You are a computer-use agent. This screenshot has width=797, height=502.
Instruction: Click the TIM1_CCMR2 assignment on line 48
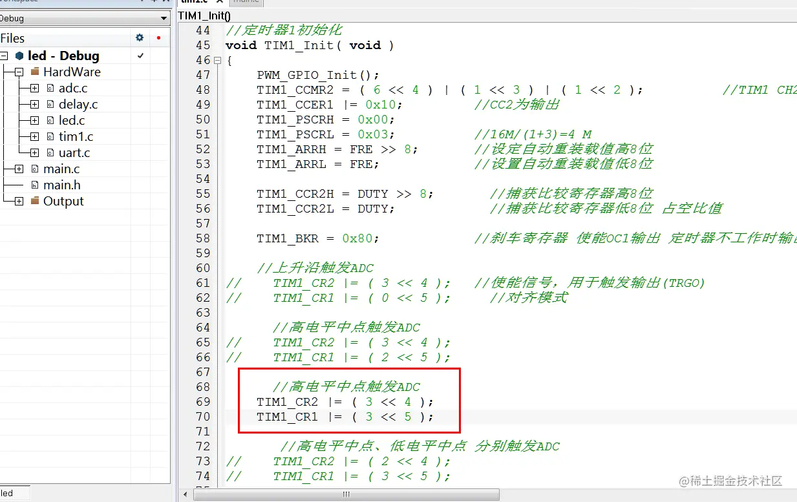click(x=450, y=90)
